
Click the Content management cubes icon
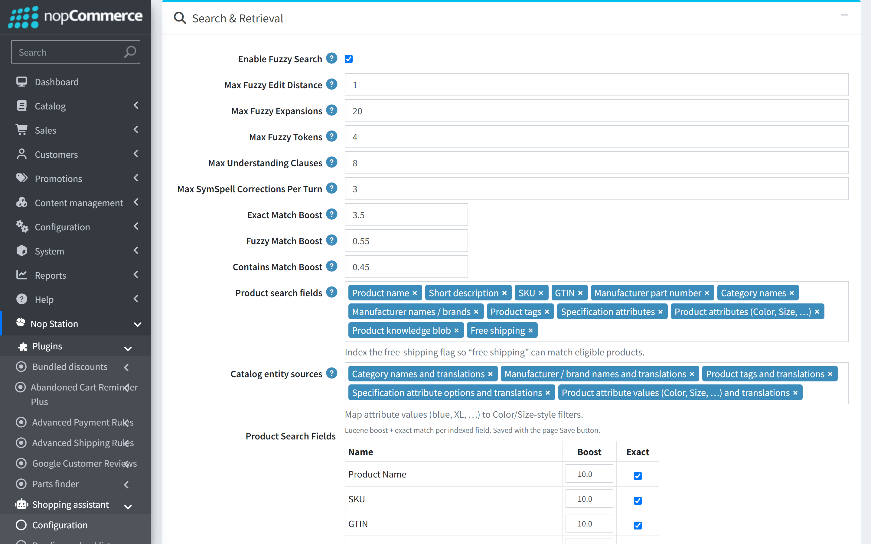(21, 202)
